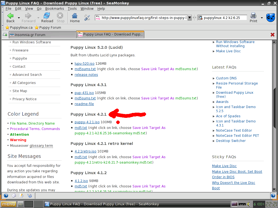The height and width of the screenshot is (208, 278).
Task: Download 4.1.2.iso link
Action: click(x=81, y=181)
